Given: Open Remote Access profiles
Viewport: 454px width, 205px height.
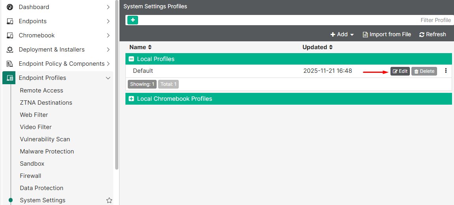Looking at the screenshot, I should 41,90.
